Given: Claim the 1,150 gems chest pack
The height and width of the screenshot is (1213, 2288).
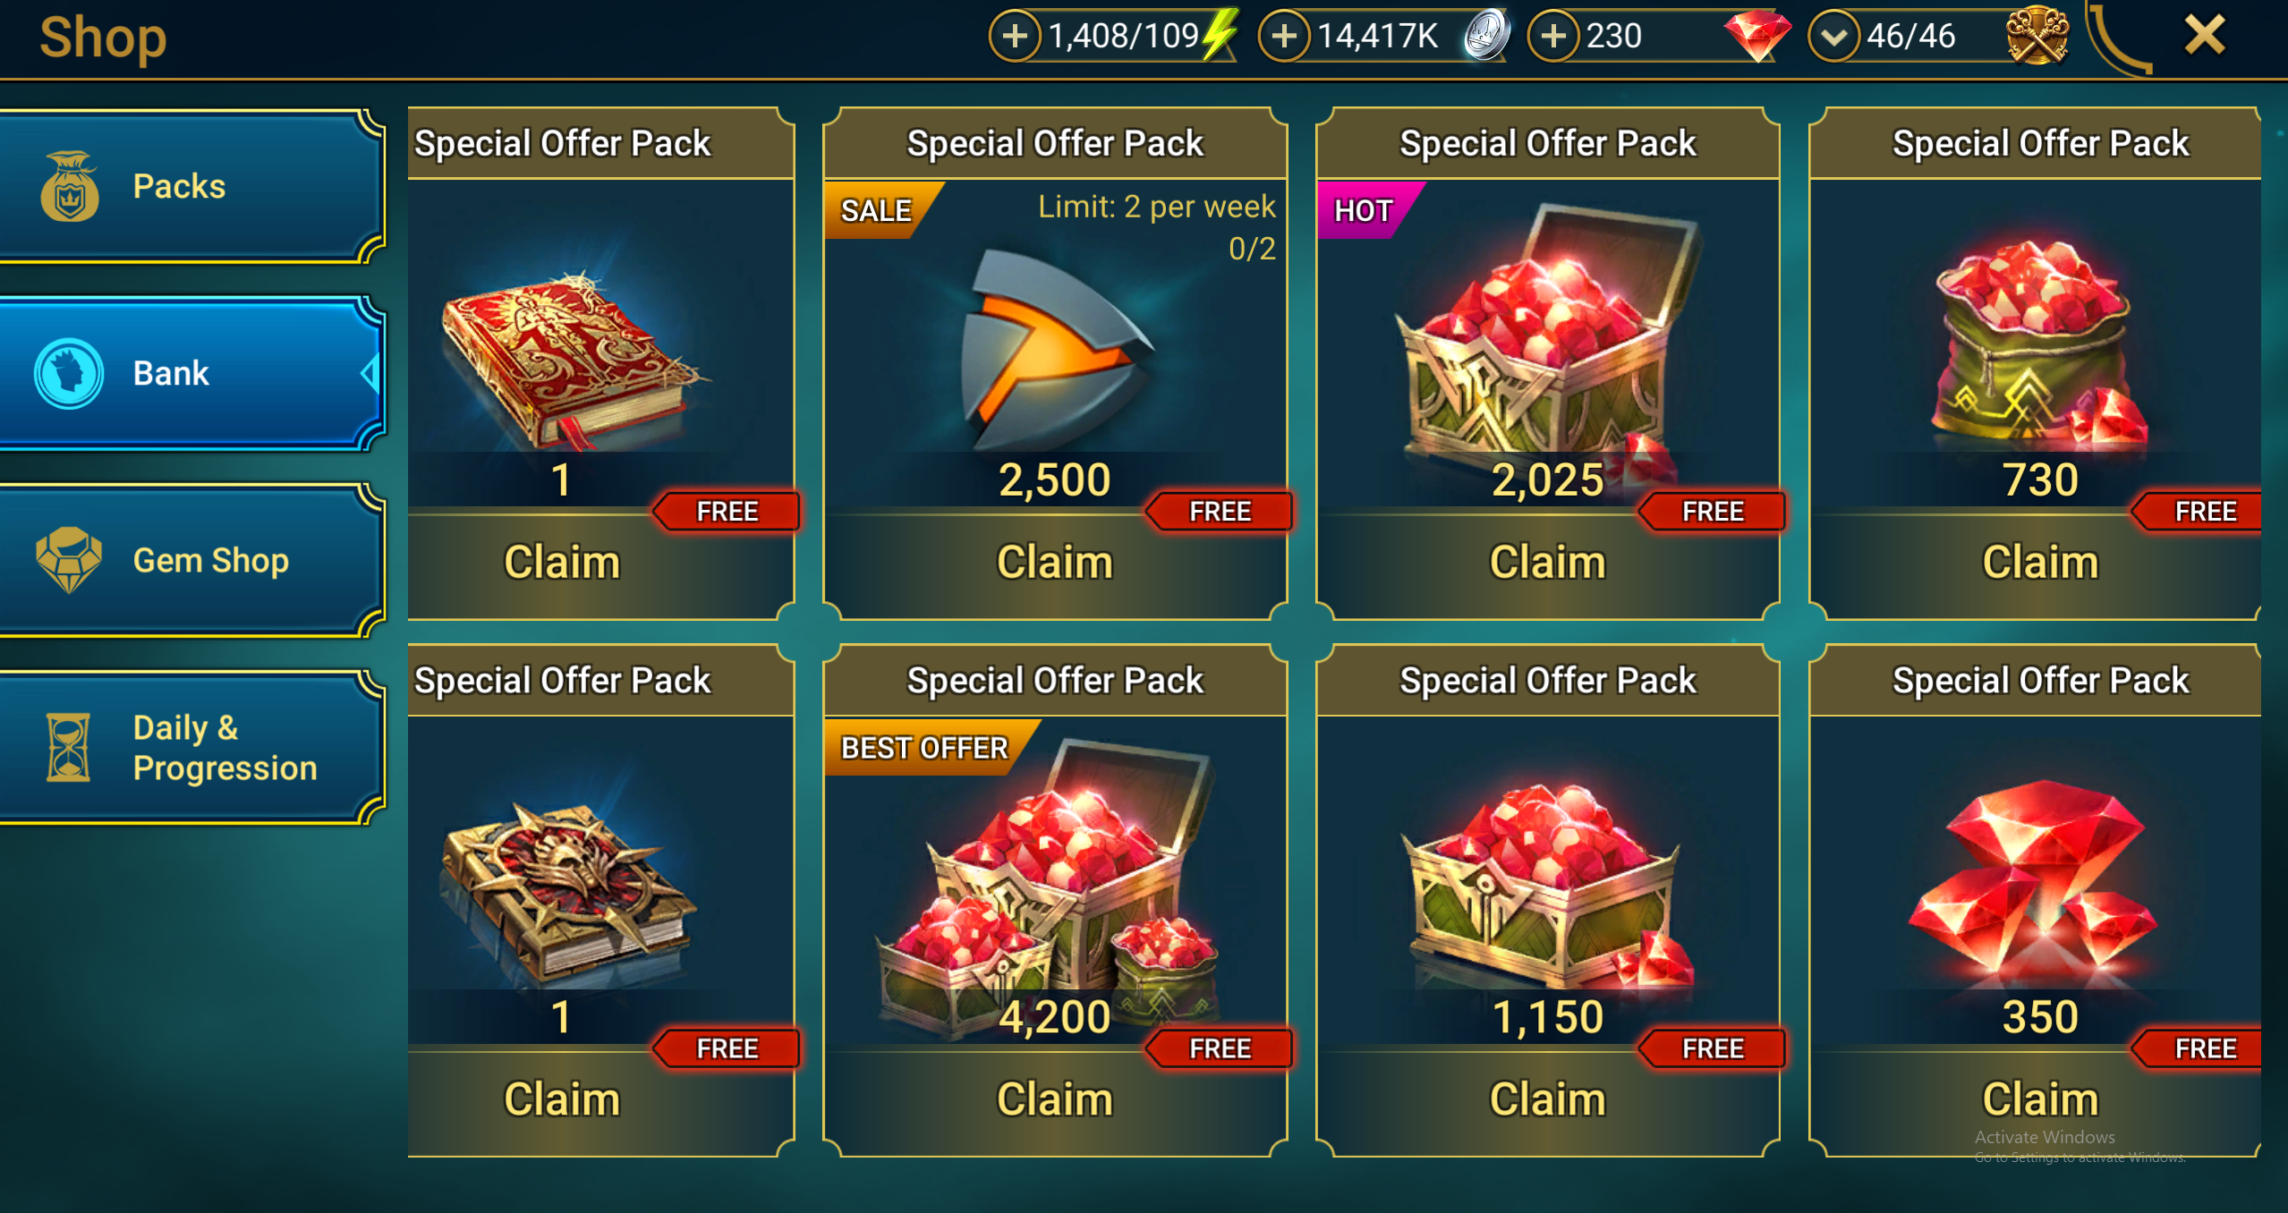Looking at the screenshot, I should click(x=1547, y=1099).
